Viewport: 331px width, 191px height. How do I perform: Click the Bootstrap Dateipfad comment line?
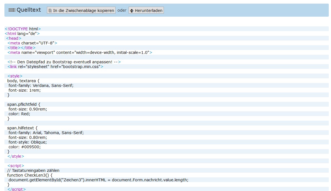(64, 62)
